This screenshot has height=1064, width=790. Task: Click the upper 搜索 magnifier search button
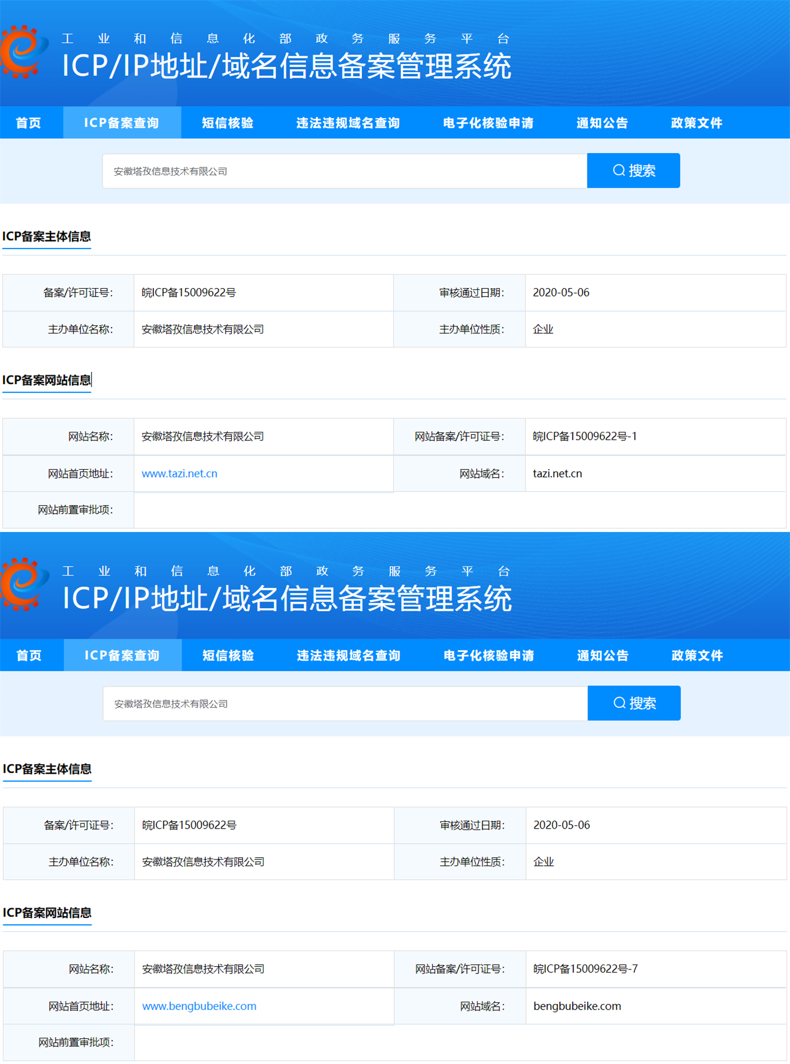(x=633, y=171)
